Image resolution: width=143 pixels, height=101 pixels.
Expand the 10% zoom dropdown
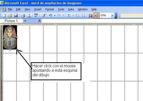pyautogui.click(x=112, y=15)
